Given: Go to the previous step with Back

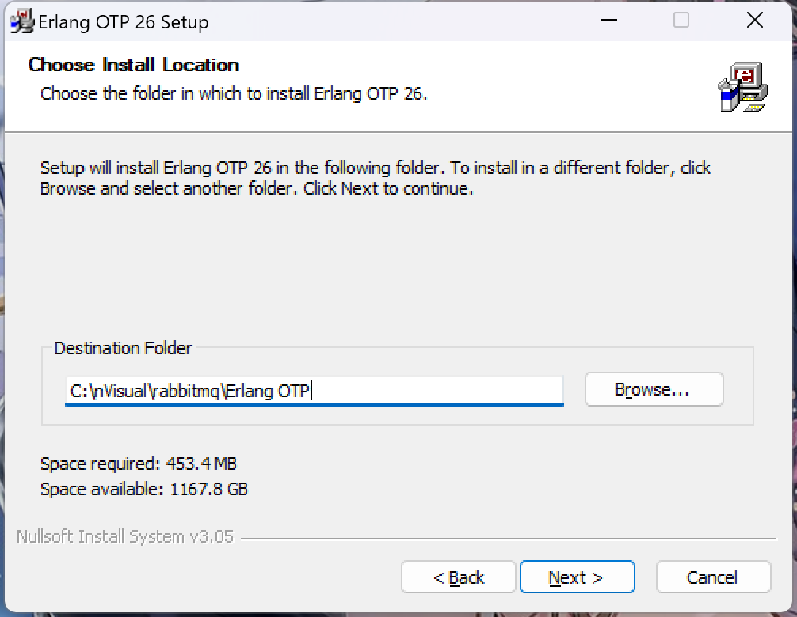Looking at the screenshot, I should click(x=459, y=577).
